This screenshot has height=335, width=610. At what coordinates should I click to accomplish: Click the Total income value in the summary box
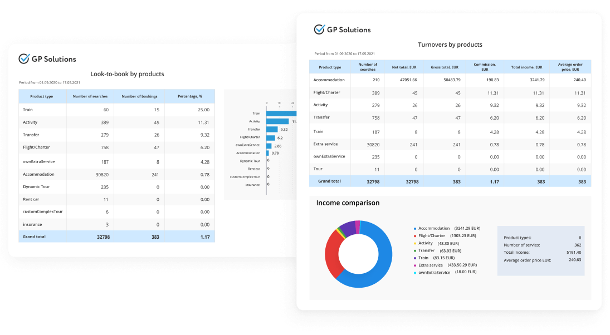tap(574, 253)
